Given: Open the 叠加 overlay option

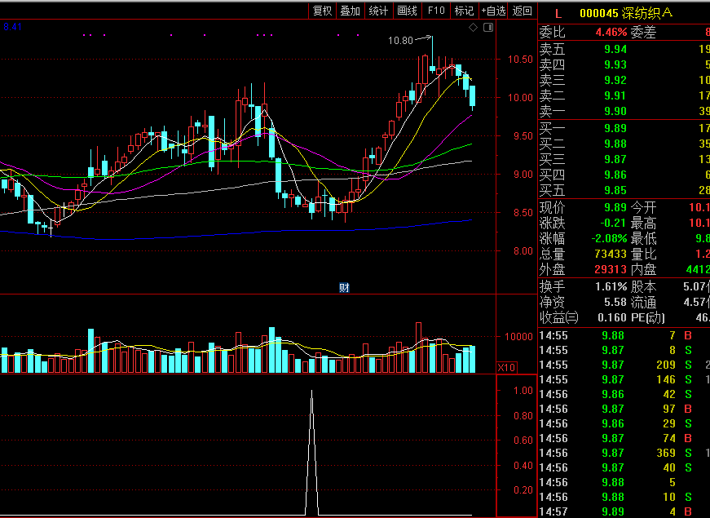Looking at the screenshot, I should pyautogui.click(x=350, y=11).
